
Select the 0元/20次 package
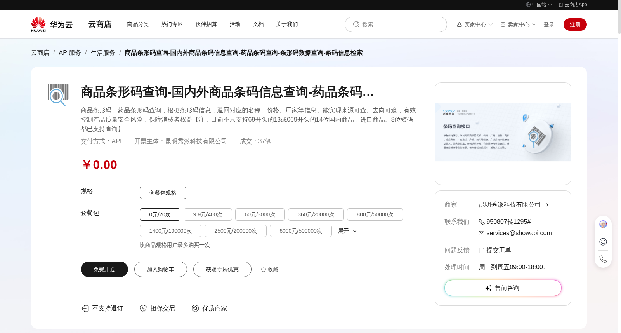(160, 214)
